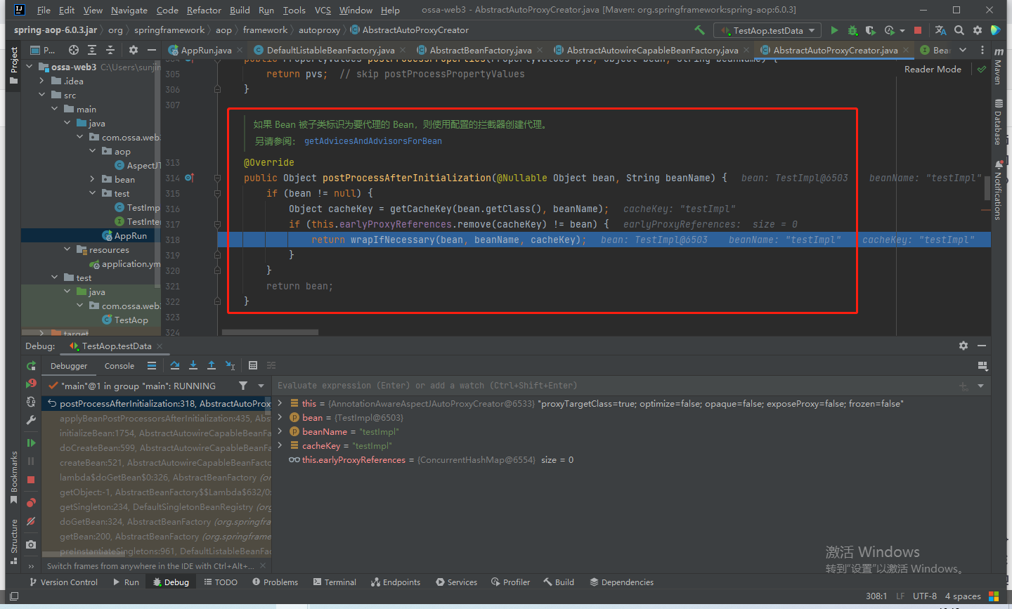This screenshot has height=609, width=1012.
Task: Hide the Project panel with minus icon
Action: pyautogui.click(x=151, y=50)
